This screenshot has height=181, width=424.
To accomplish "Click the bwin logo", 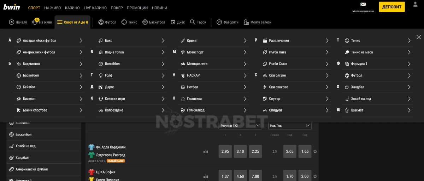I will point(12,7).
